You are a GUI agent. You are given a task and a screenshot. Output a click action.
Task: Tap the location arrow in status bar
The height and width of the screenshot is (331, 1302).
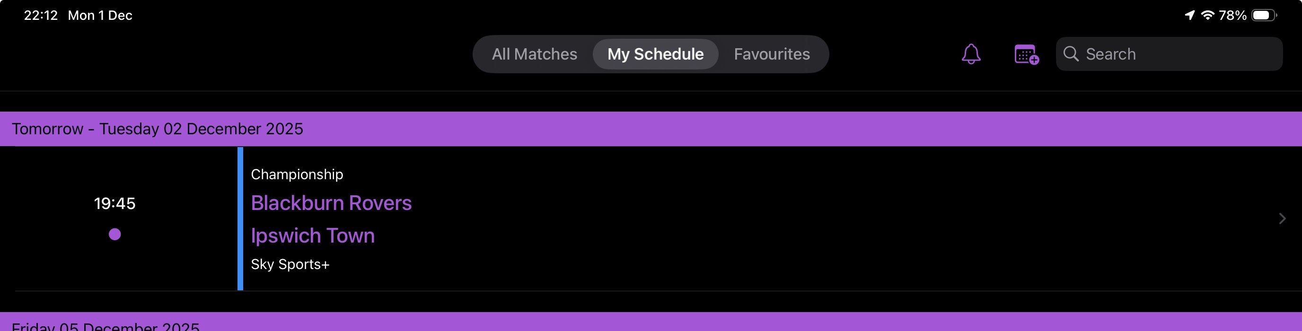coord(1190,15)
